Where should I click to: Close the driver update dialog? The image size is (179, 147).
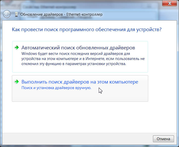169,3
